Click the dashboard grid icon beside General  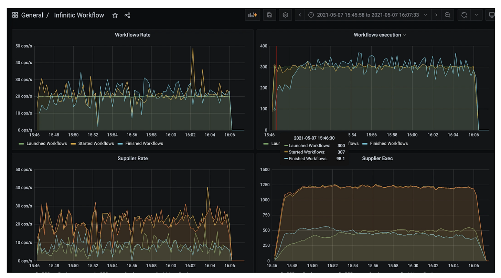(15, 15)
